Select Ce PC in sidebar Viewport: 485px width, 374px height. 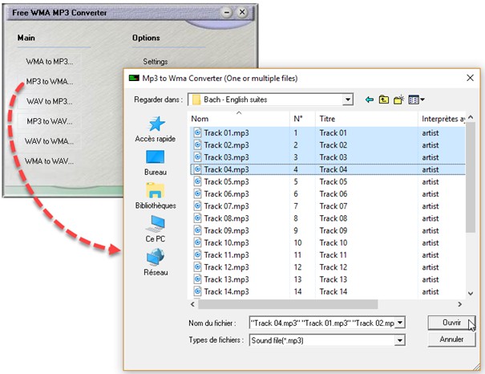(x=156, y=230)
